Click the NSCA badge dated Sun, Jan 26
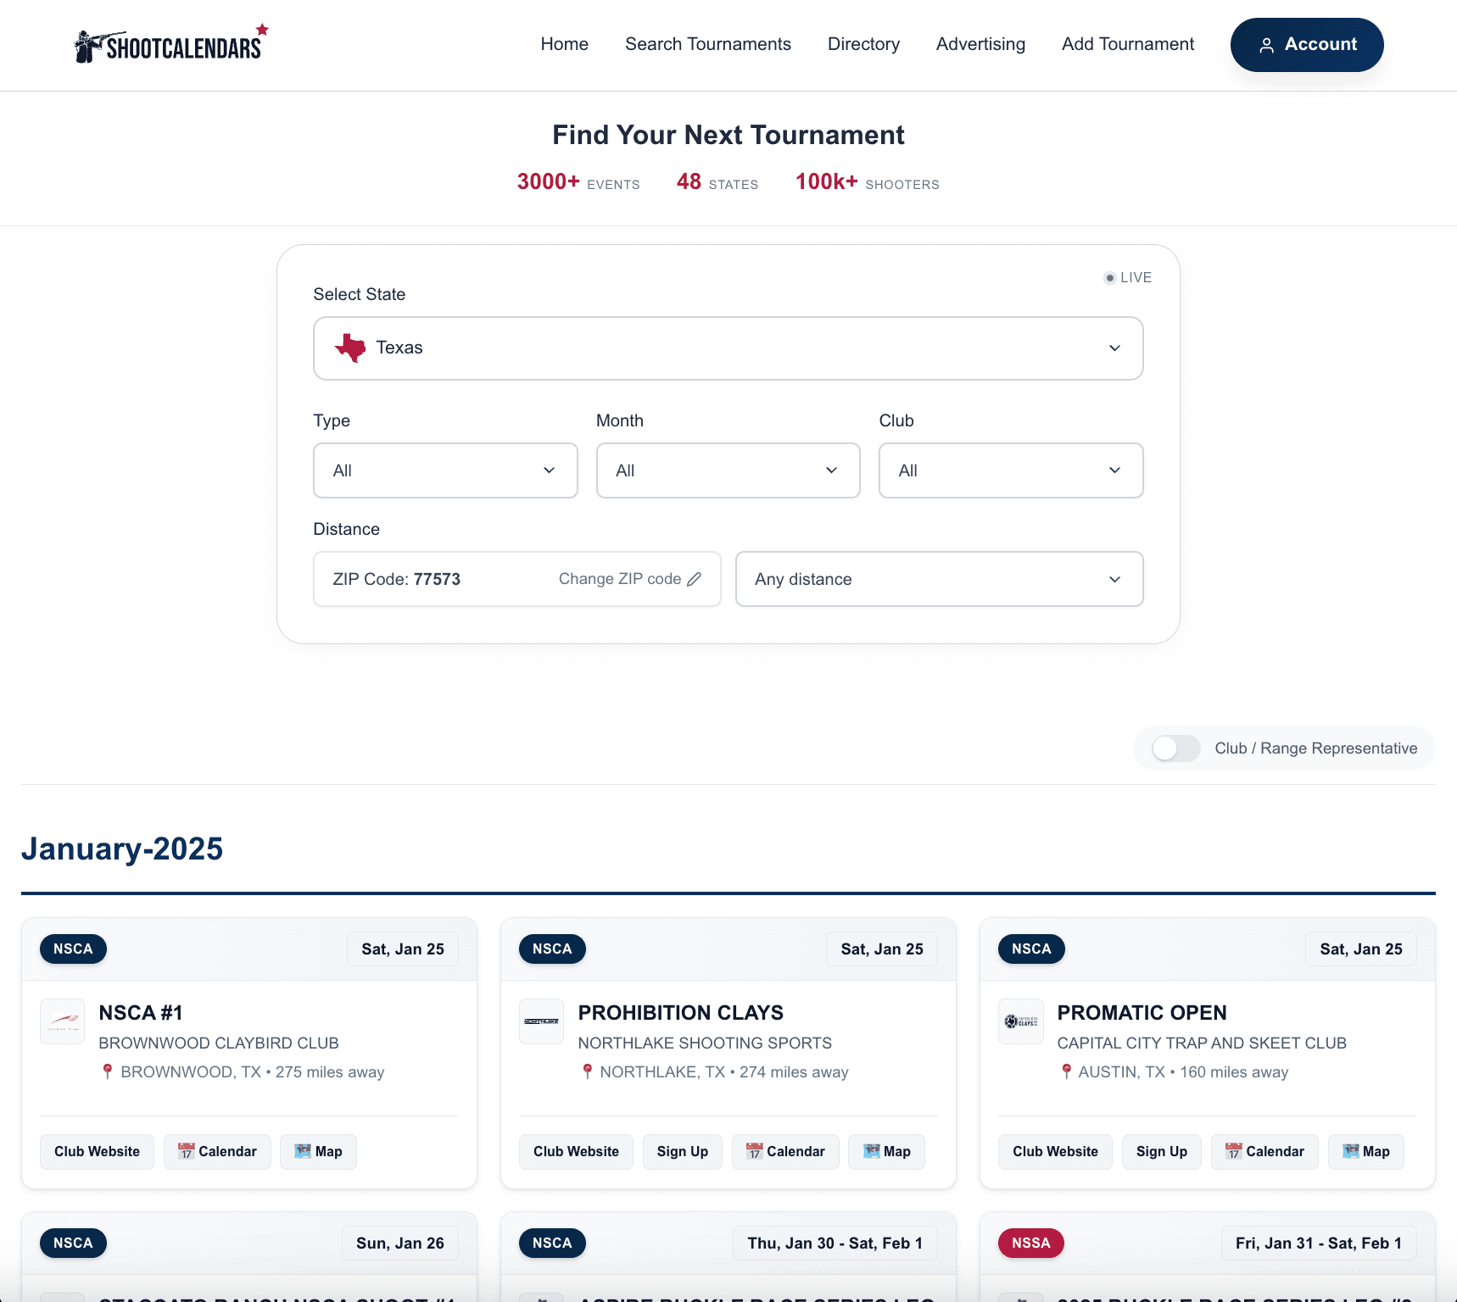 click(74, 1243)
